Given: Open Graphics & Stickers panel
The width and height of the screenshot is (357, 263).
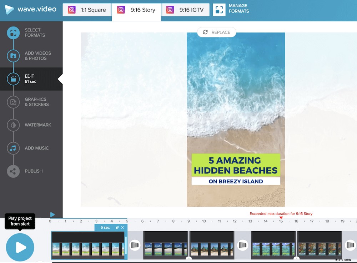Looking at the screenshot, I should click(13, 102).
